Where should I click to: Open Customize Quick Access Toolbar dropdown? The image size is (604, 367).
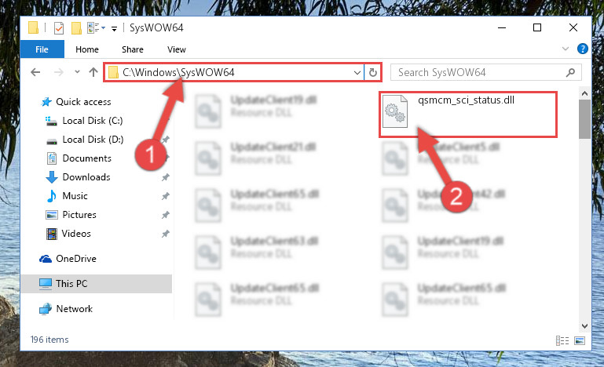pyautogui.click(x=114, y=28)
